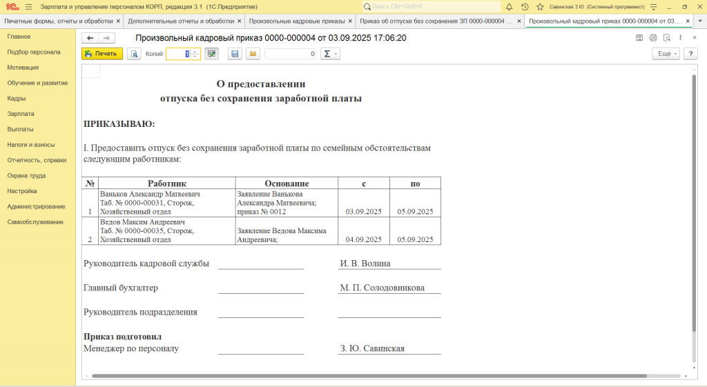The image size is (707, 387).
Task: Switch to Дополнительные отчеты и обработки tab
Action: point(181,21)
